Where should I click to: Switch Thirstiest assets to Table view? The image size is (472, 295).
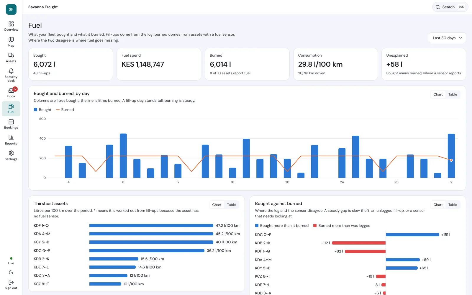point(231,205)
